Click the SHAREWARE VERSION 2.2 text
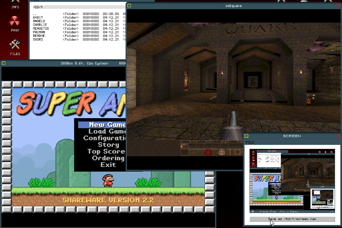The image size is (342, 228). click(108, 200)
